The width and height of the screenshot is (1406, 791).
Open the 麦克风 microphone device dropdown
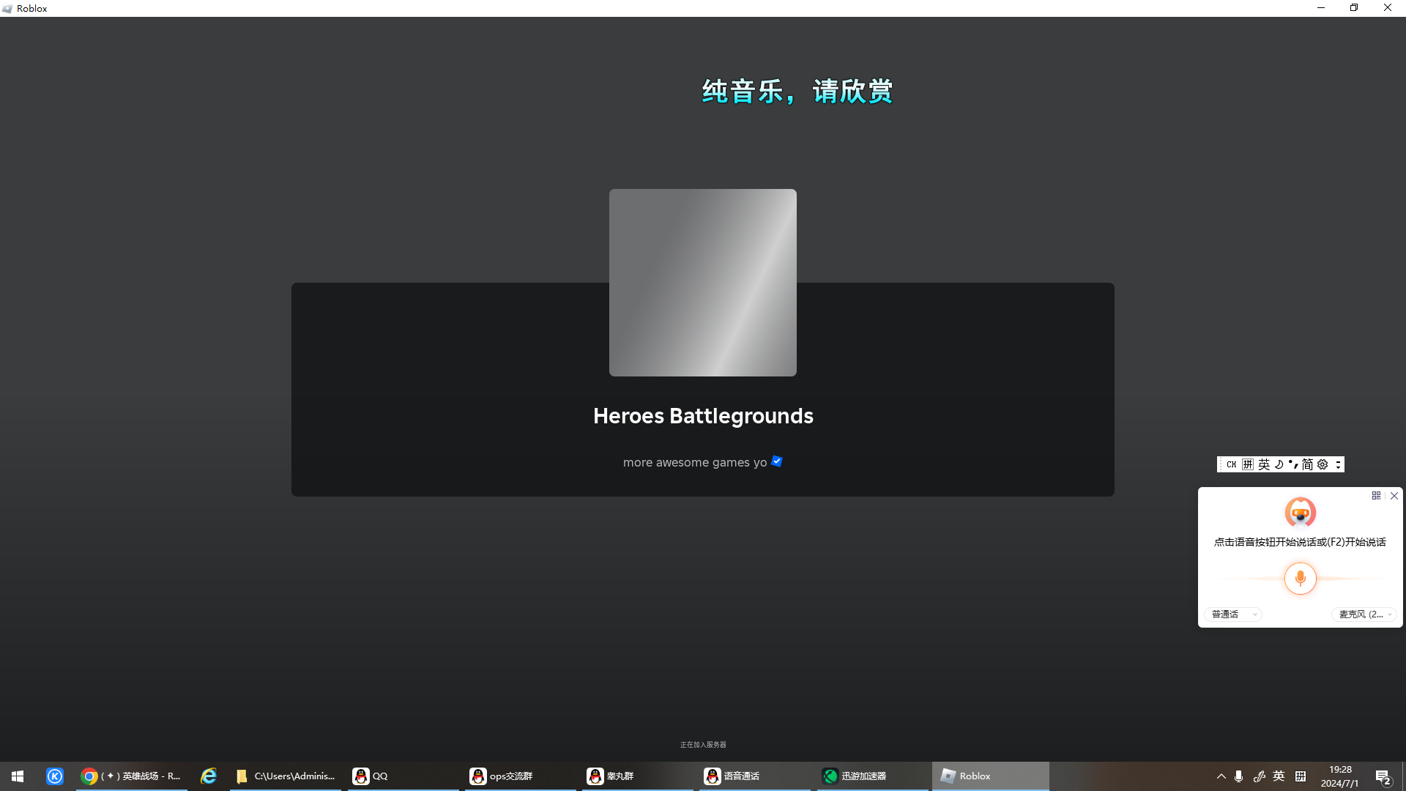1364,614
